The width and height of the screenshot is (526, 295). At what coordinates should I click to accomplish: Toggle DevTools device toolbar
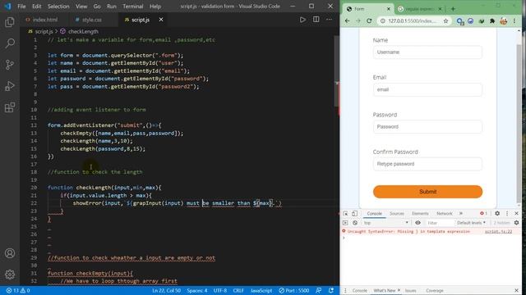pyautogui.click(x=354, y=213)
